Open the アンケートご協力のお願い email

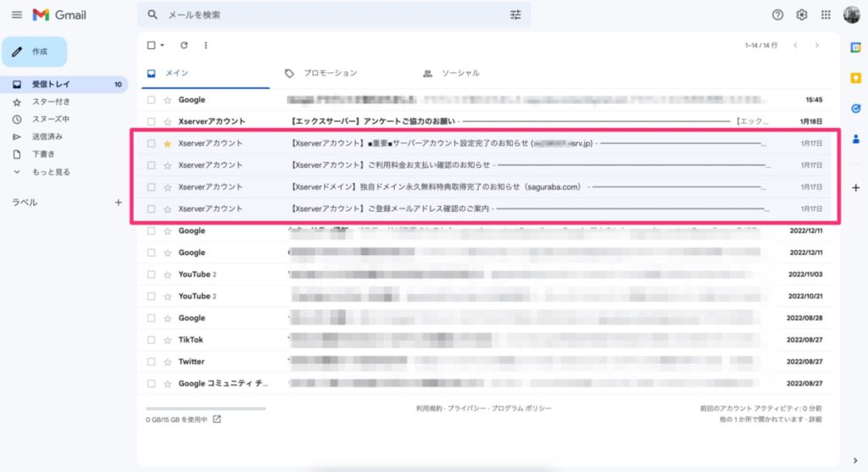pos(485,122)
